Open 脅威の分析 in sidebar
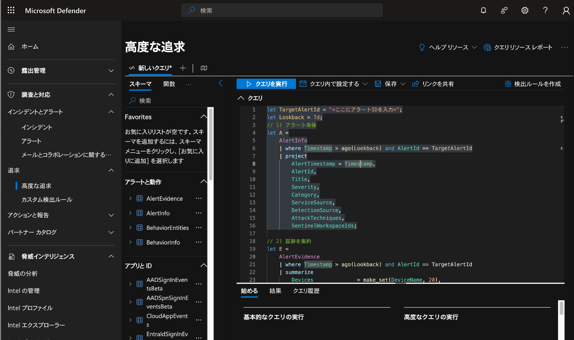The height and width of the screenshot is (340, 574). click(x=23, y=273)
